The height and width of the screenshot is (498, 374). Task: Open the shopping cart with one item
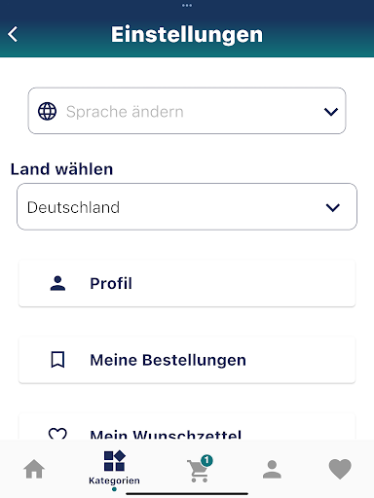(x=200, y=469)
